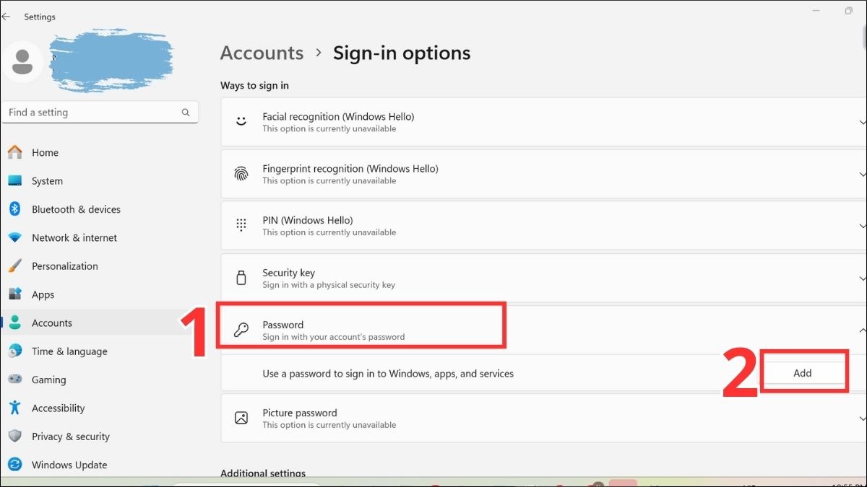Expand the Picture password chevron
The width and height of the screenshot is (867, 487).
click(x=862, y=418)
